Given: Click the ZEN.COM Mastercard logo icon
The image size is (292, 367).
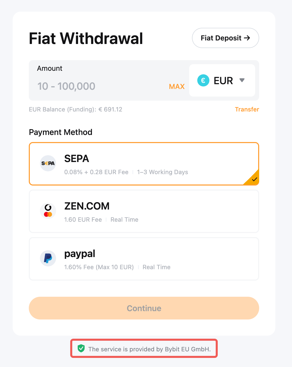Looking at the screenshot, I should [x=48, y=211].
